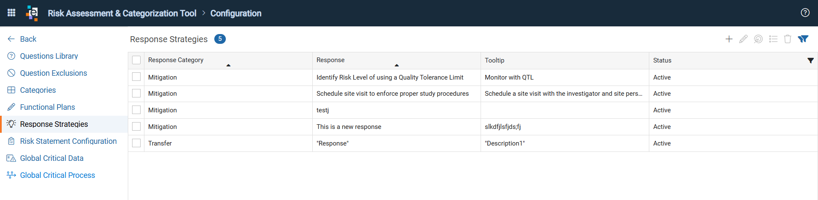Open the app launcher grid icon

tap(12, 13)
